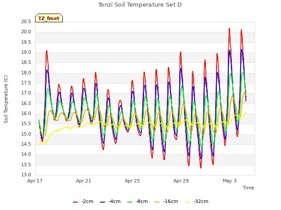Click the Time axis label
The image size is (281, 210).
pos(249,188)
